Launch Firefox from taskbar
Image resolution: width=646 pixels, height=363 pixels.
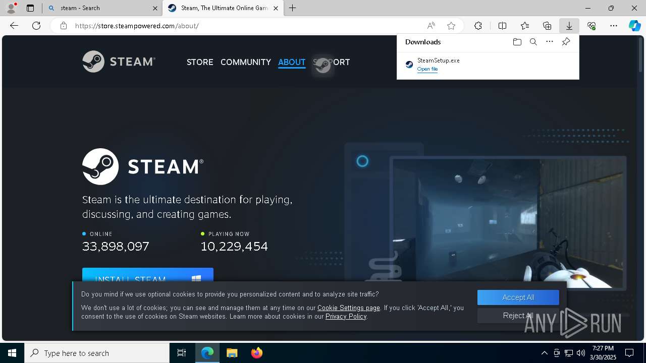click(256, 353)
